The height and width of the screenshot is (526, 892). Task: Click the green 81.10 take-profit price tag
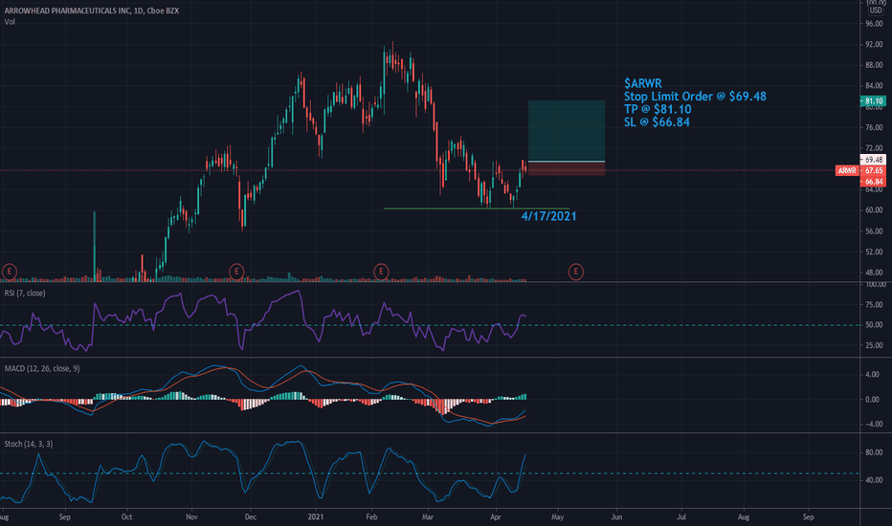873,101
